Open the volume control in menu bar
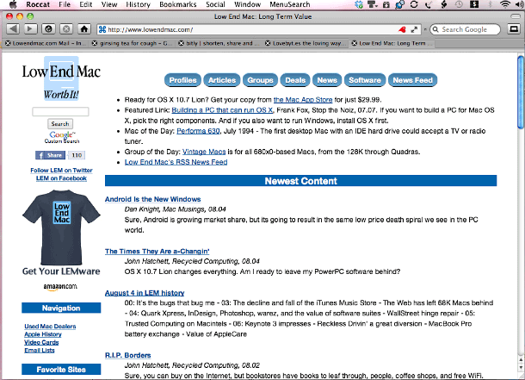The height and width of the screenshot is (380, 525). (520, 4)
